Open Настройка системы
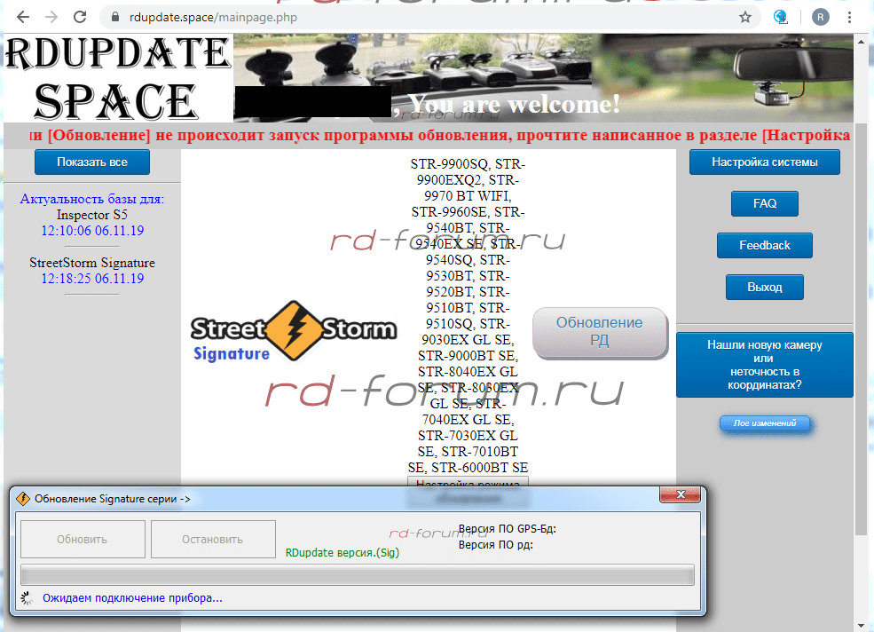The image size is (874, 632). pyautogui.click(x=764, y=162)
